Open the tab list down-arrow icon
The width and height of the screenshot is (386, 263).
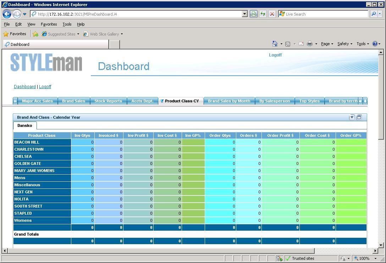365,101
